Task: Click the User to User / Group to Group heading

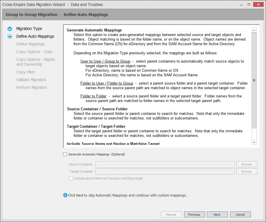Action: tap(105, 61)
